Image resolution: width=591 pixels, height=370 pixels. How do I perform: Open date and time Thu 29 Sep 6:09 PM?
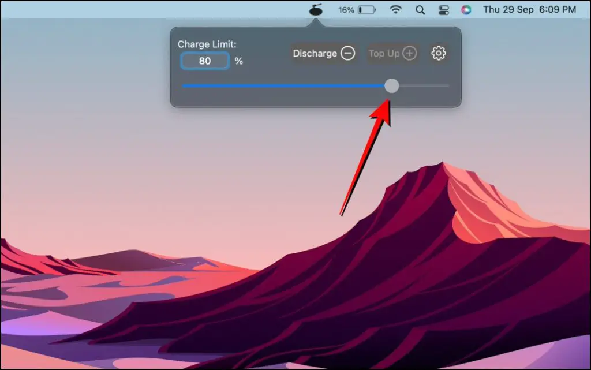[530, 9]
